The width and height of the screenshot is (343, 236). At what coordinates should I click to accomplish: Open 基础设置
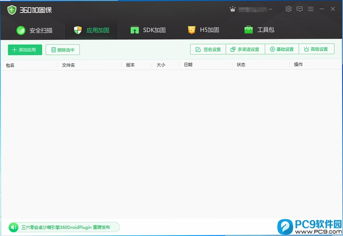[x=282, y=49]
